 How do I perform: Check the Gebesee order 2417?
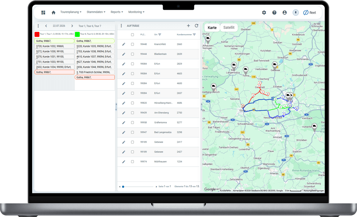132,142
